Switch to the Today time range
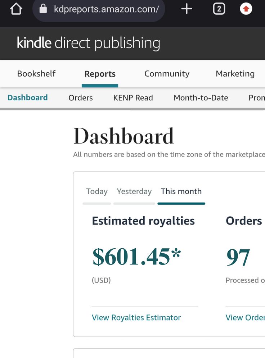The image size is (265, 358). 97,191
